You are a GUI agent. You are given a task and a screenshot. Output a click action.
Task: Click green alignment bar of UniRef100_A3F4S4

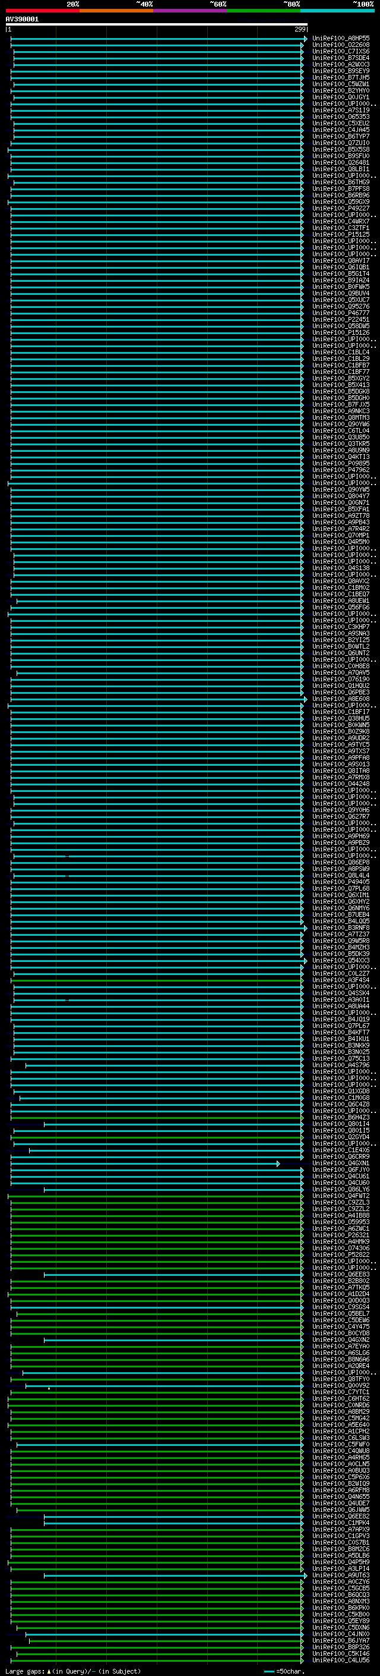click(157, 980)
